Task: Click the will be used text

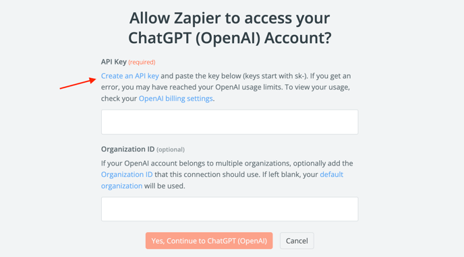Action: pos(165,186)
